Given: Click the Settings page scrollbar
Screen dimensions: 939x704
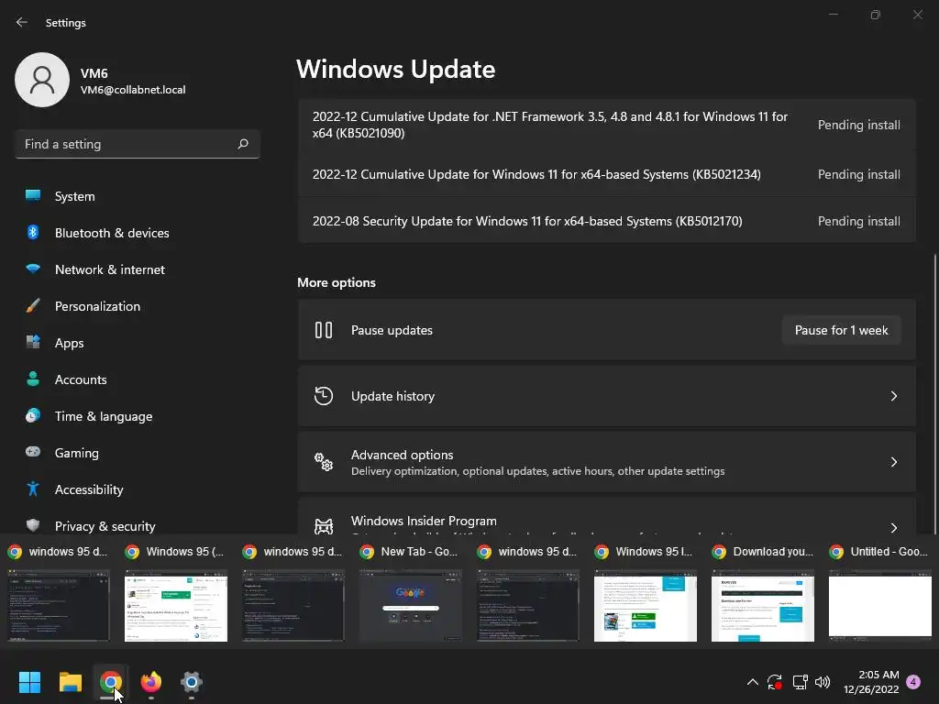Looking at the screenshot, I should tap(935, 392).
